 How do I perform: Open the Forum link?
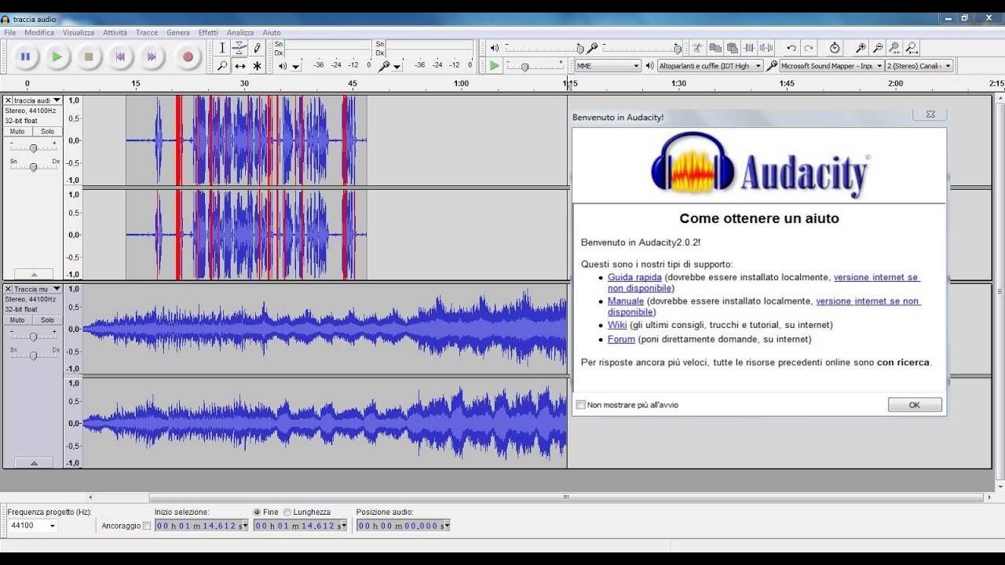tap(621, 339)
